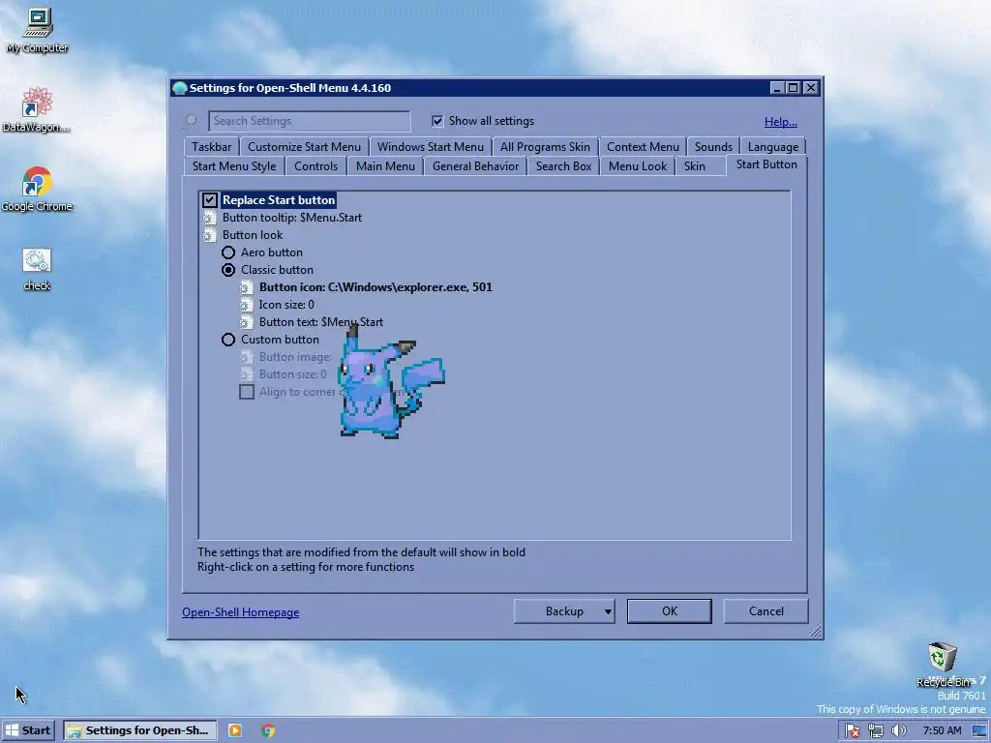
Task: Click the Cancel button
Action: click(x=766, y=611)
